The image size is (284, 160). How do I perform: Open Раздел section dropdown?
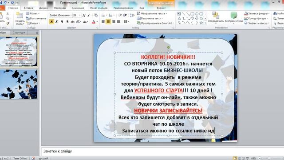(x=33, y=23)
